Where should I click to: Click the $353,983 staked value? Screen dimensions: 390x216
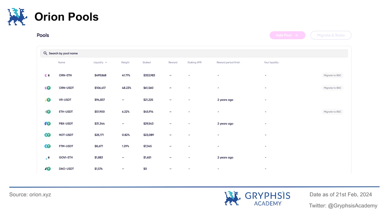pos(149,75)
